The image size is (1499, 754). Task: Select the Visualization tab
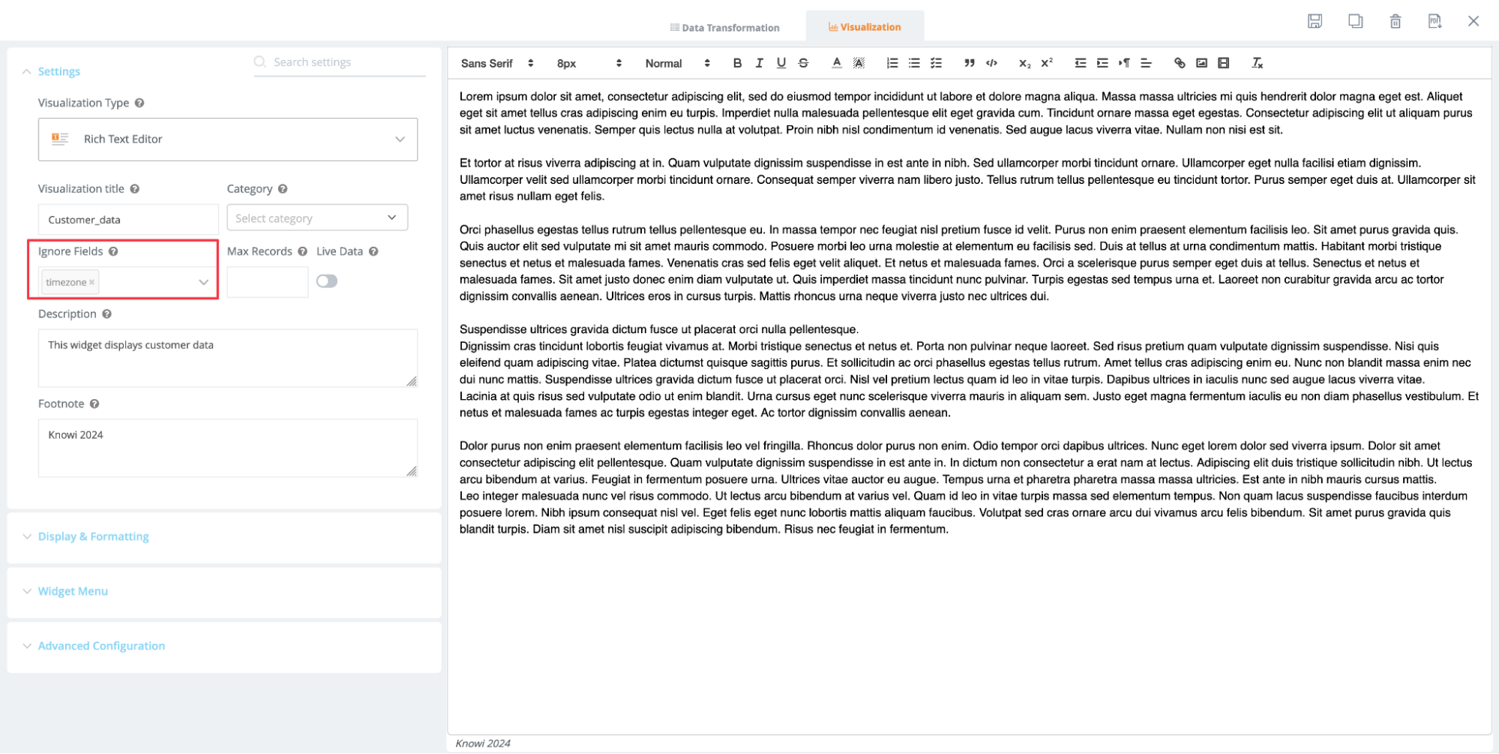pyautogui.click(x=865, y=27)
